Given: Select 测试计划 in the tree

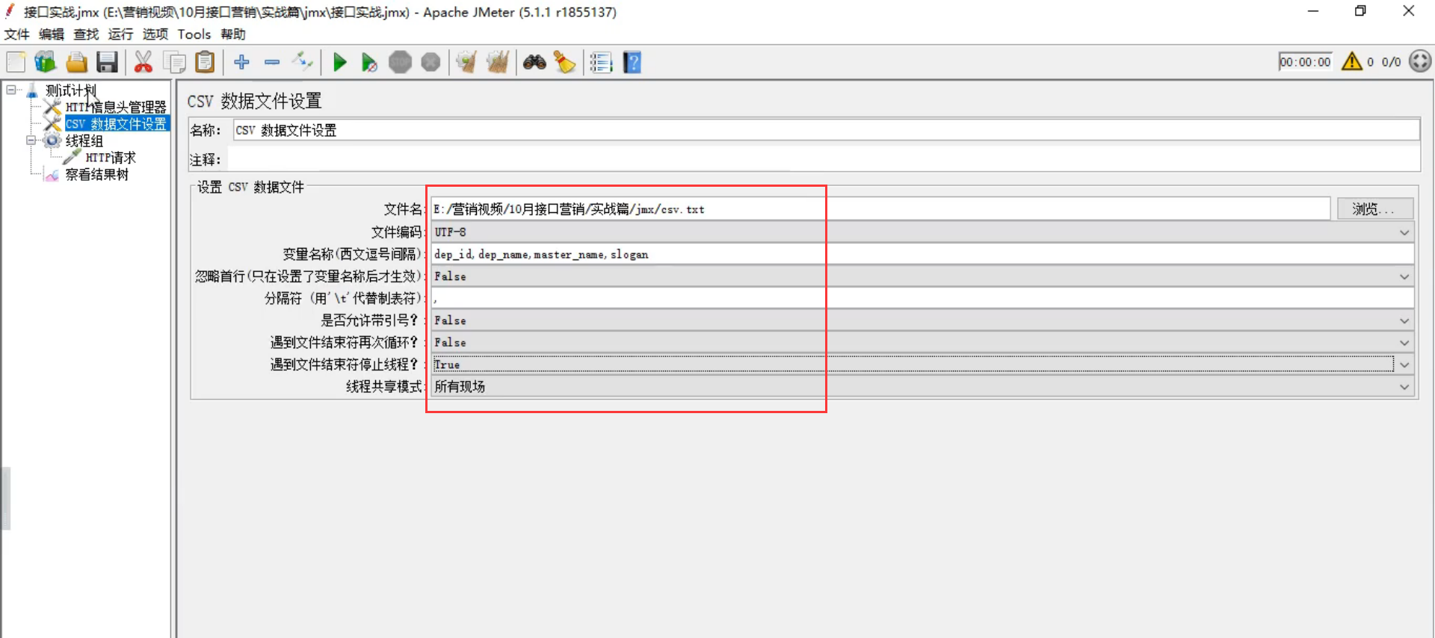Looking at the screenshot, I should tap(71, 90).
